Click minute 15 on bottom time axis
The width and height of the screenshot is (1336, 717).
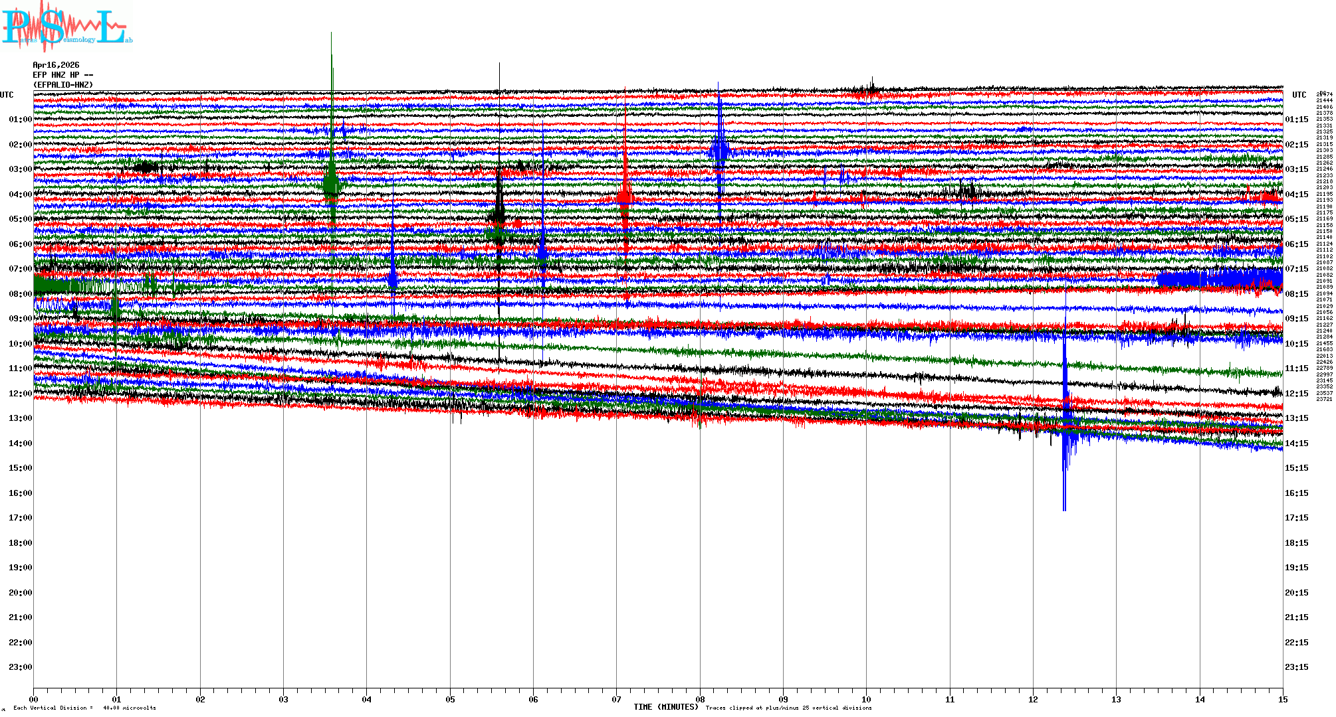[x=1282, y=699]
